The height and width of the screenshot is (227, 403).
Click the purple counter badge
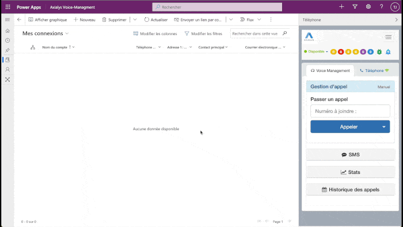point(363,52)
